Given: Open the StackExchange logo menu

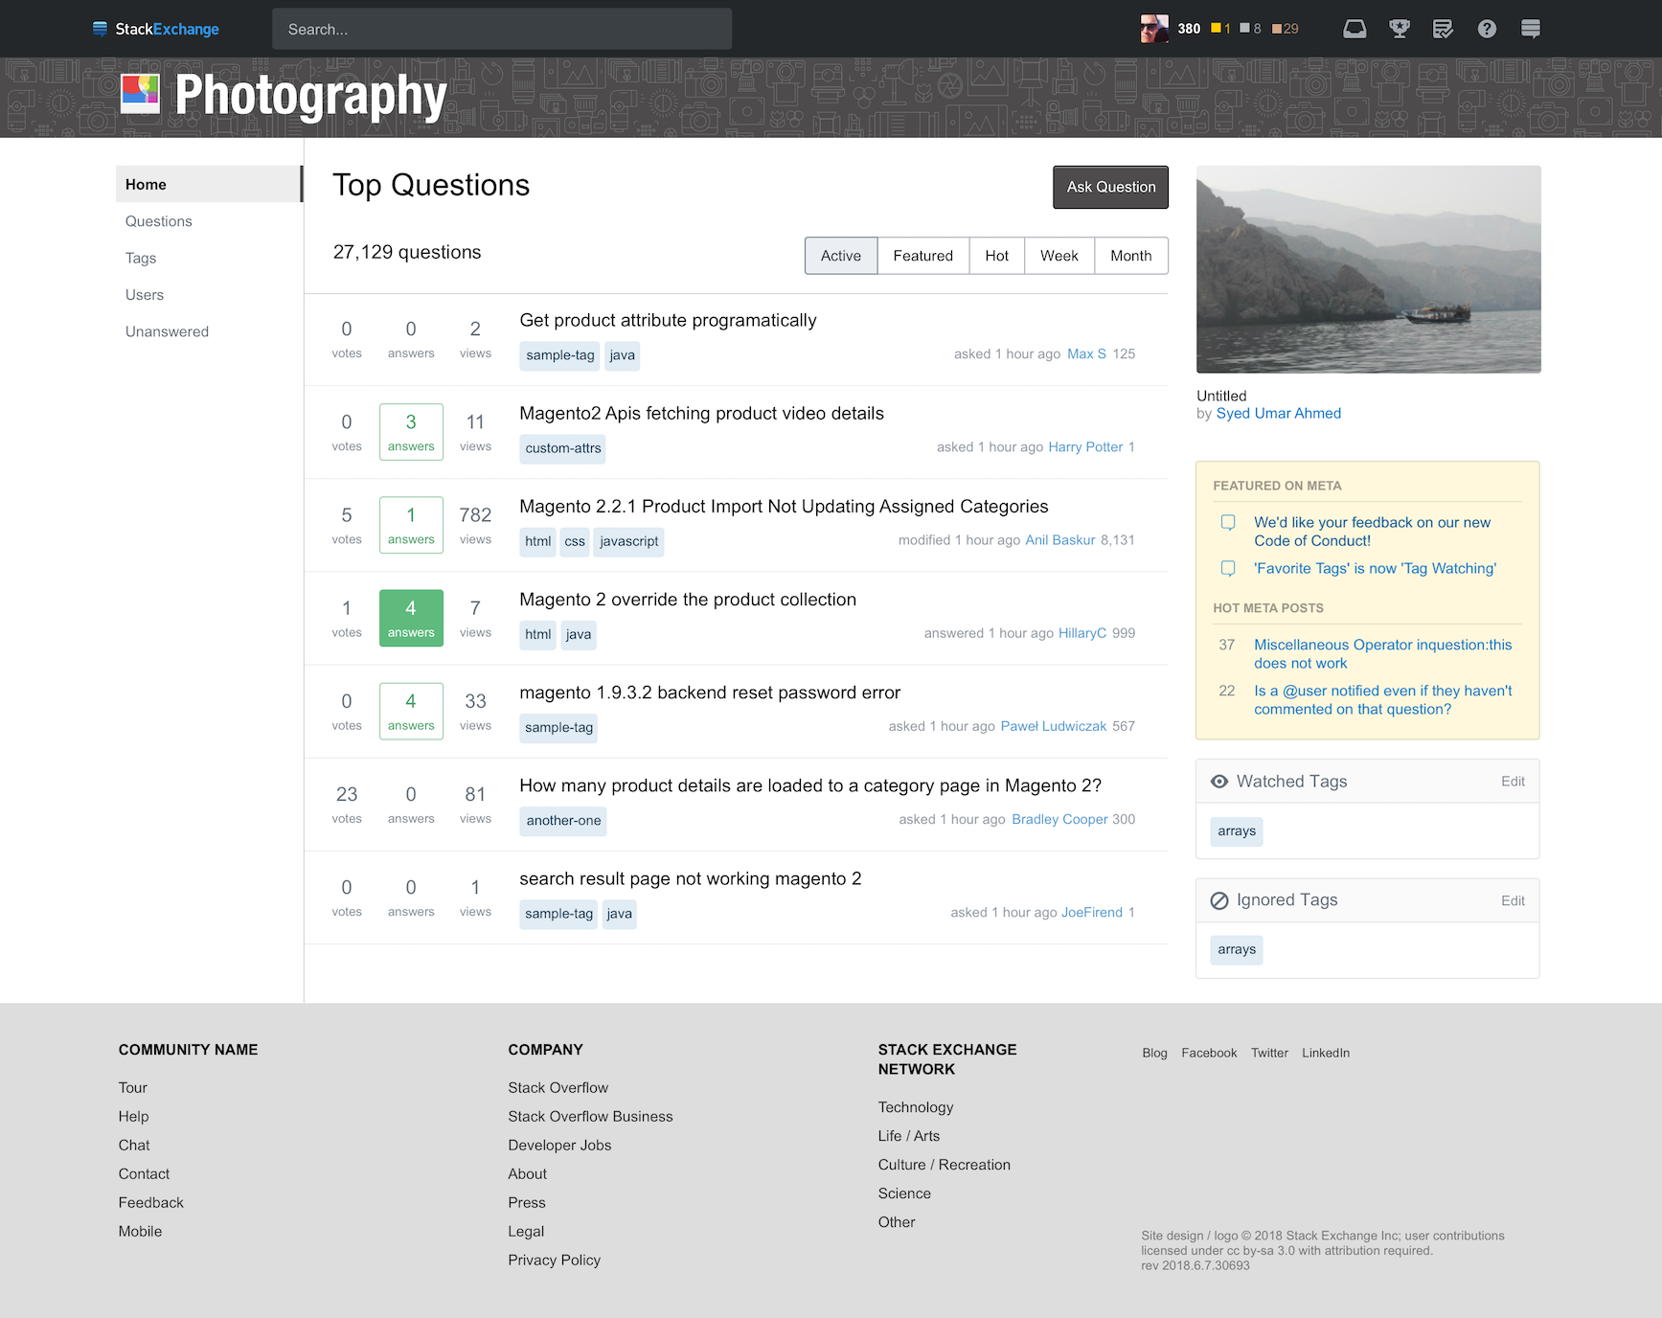Looking at the screenshot, I should tap(155, 29).
